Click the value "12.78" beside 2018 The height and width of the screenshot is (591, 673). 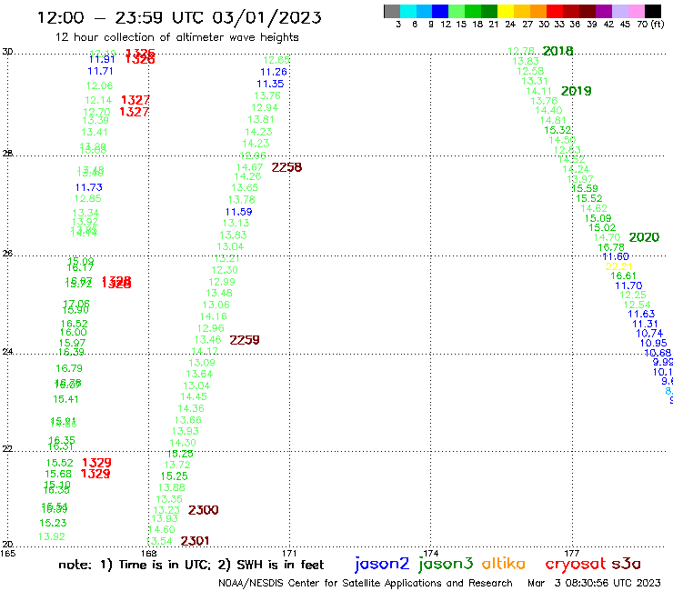click(x=521, y=52)
